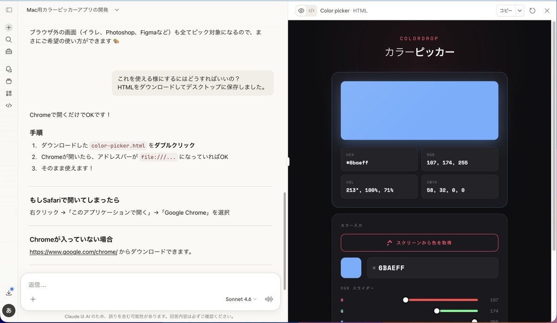Click the RGB スライダー label
The height and width of the screenshot is (323, 557).
click(357, 288)
